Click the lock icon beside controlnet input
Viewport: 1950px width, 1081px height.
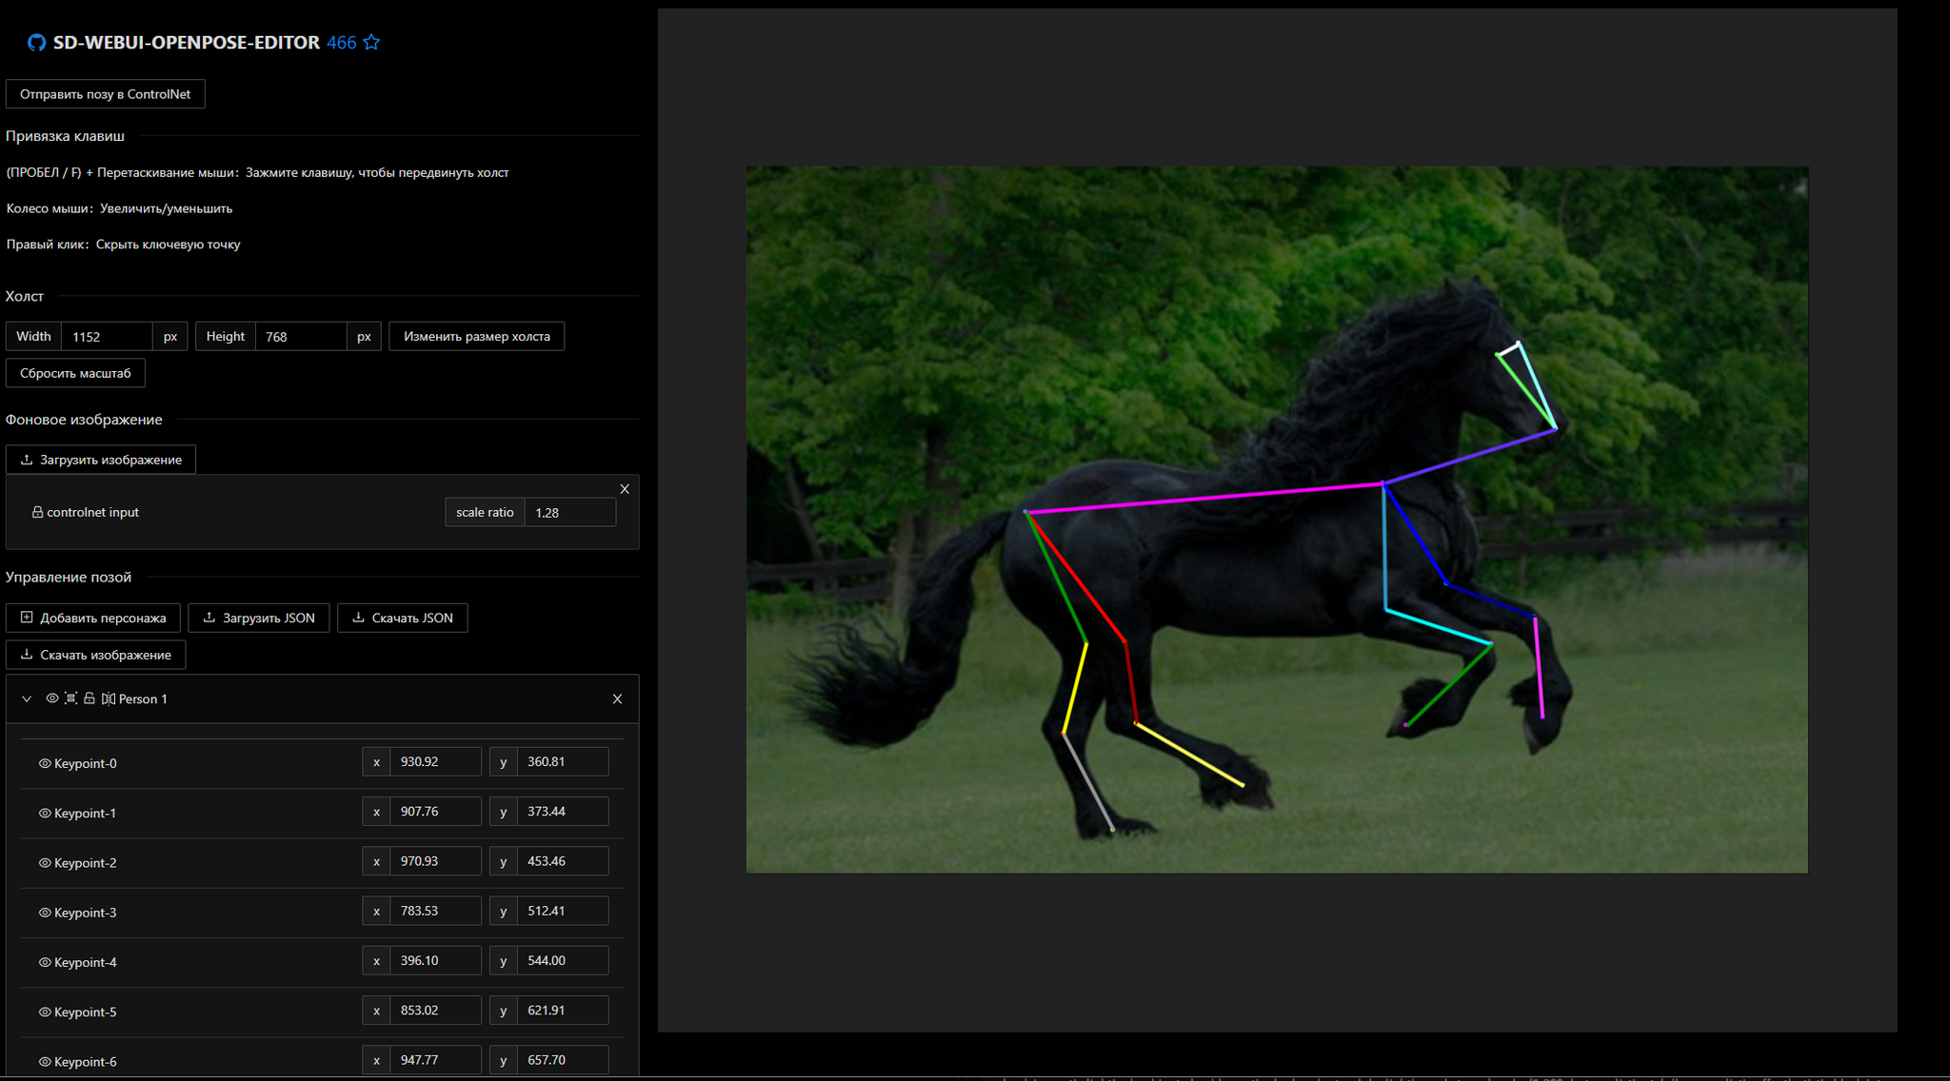(x=37, y=512)
